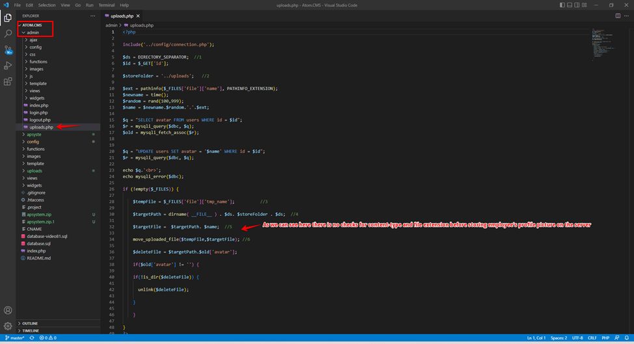Open the Source Control view icon
Image resolution: width=634 pixels, height=344 pixels.
click(8, 49)
